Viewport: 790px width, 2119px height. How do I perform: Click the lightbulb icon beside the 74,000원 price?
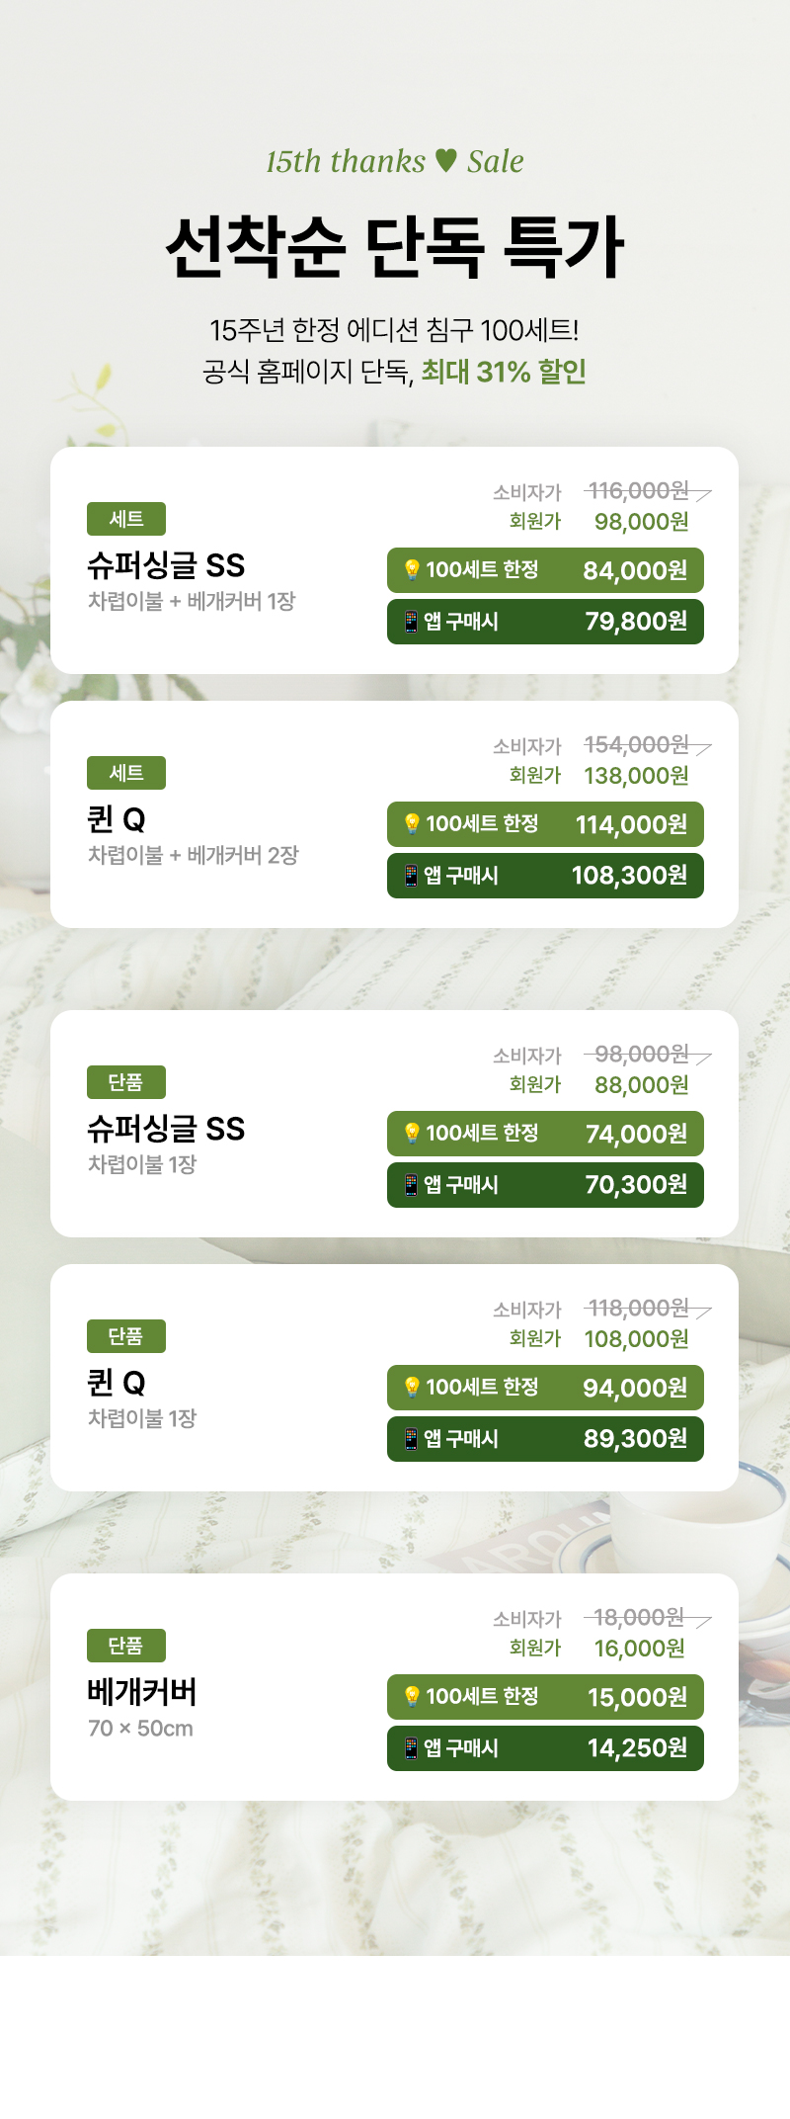pos(412,1134)
